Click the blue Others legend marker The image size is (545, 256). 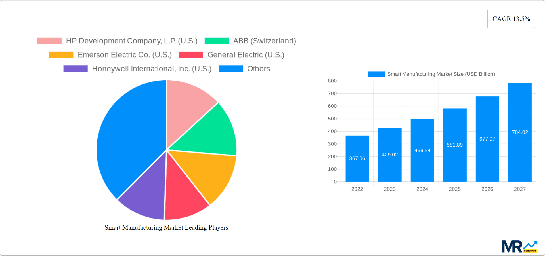tap(230, 68)
